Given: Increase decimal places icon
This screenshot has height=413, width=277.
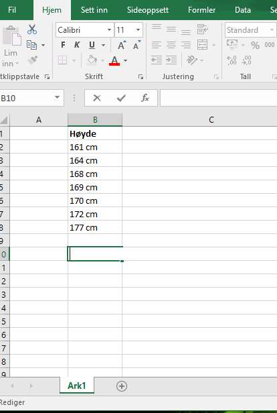Looking at the screenshot, I should (x=232, y=60).
